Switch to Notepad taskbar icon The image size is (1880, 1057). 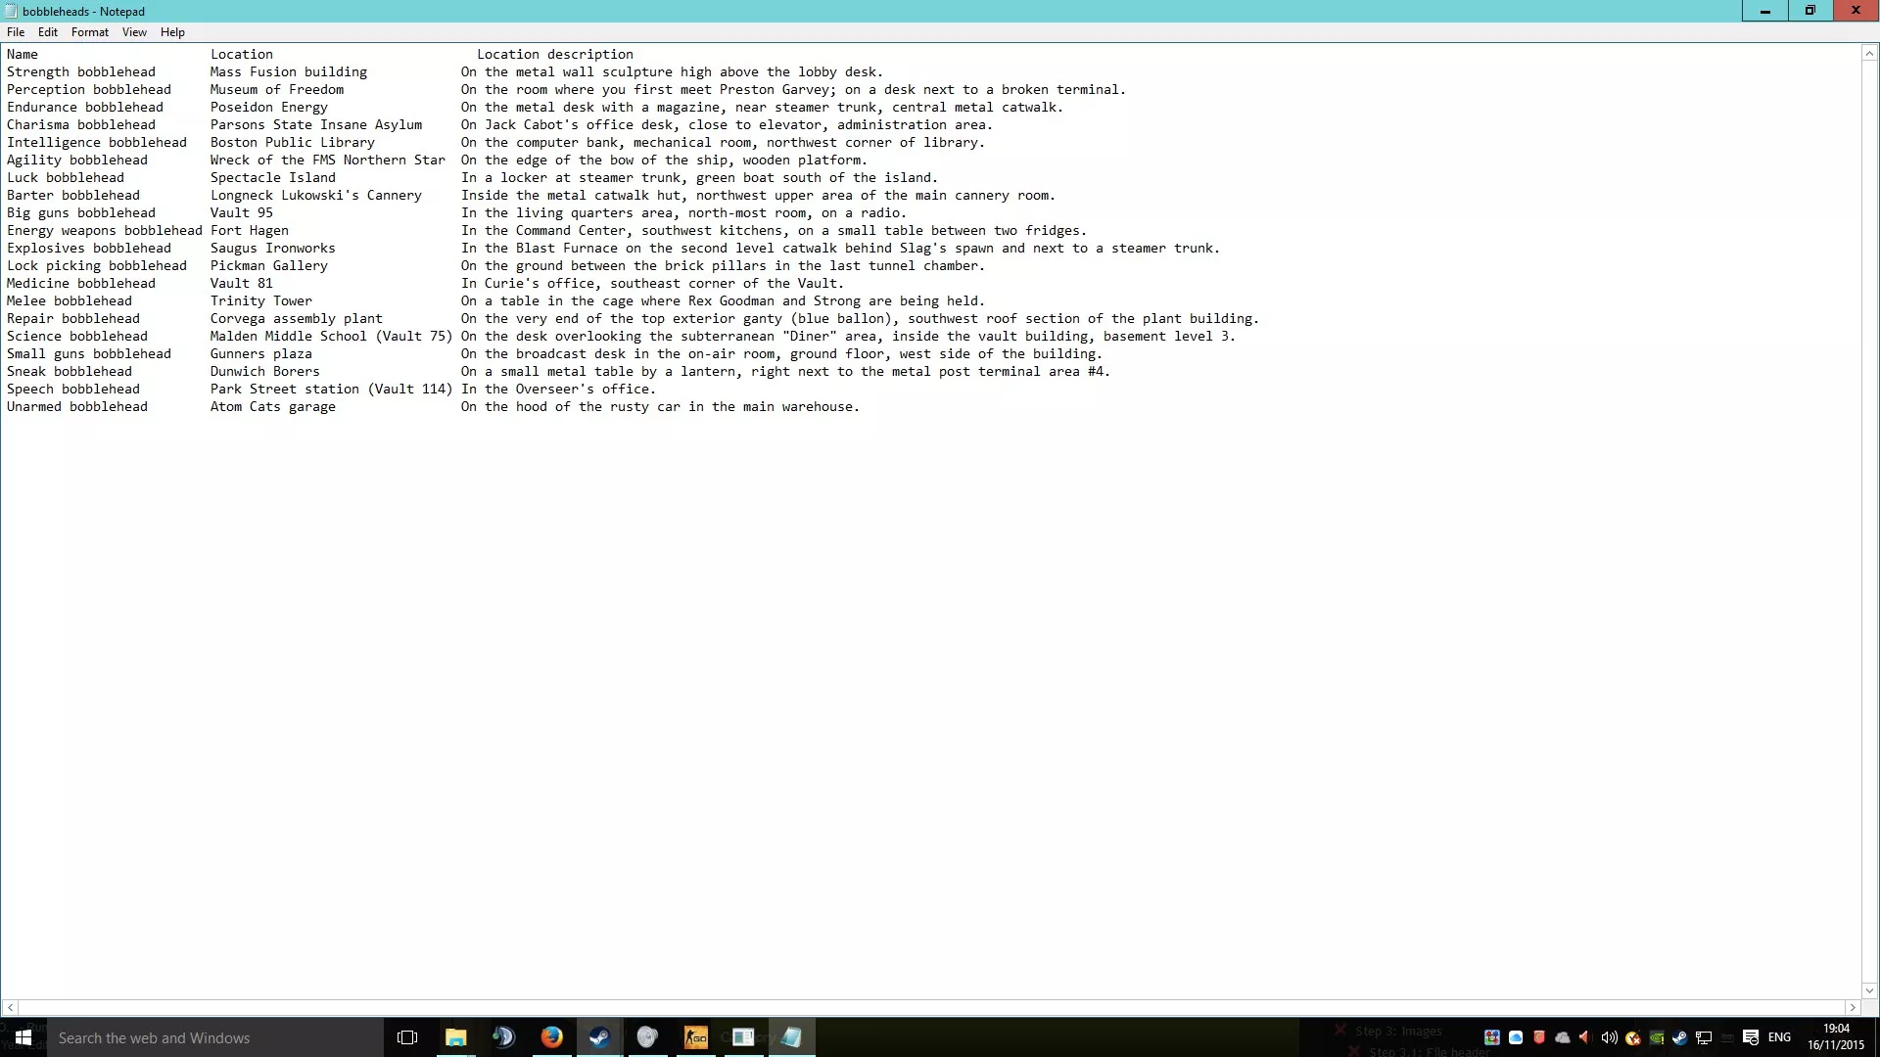[791, 1037]
